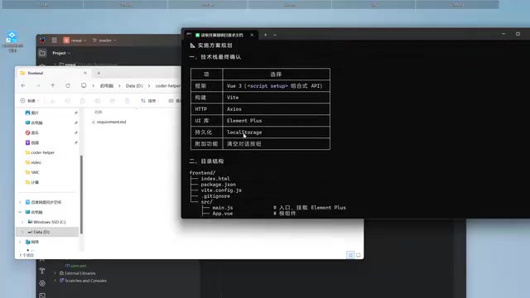
Task: Switch Explorer to the large icons view in status bar
Action: (359, 255)
